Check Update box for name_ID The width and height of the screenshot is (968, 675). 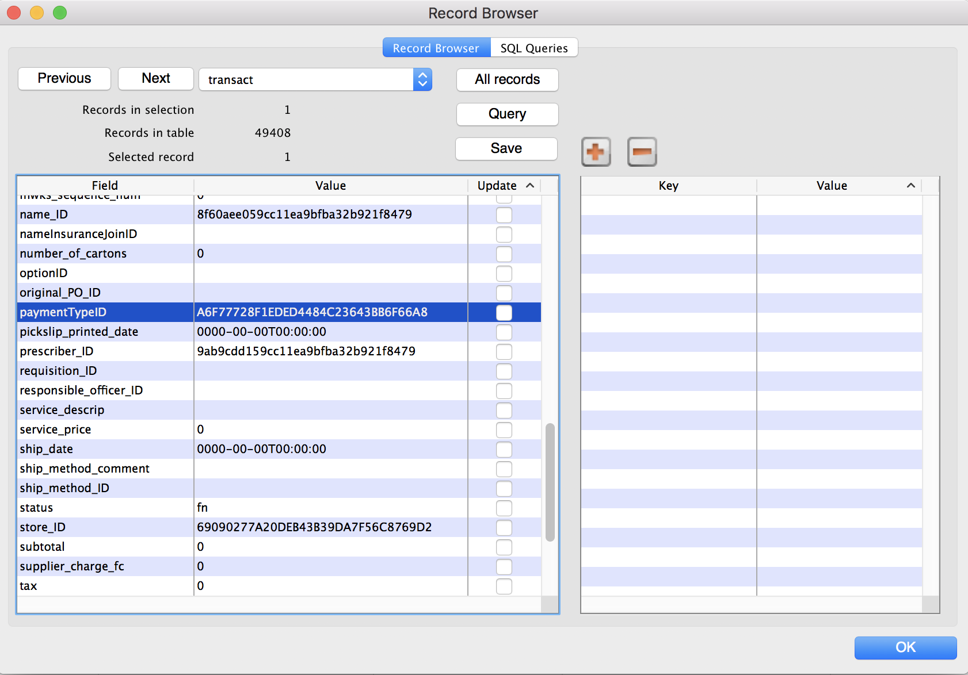(504, 215)
